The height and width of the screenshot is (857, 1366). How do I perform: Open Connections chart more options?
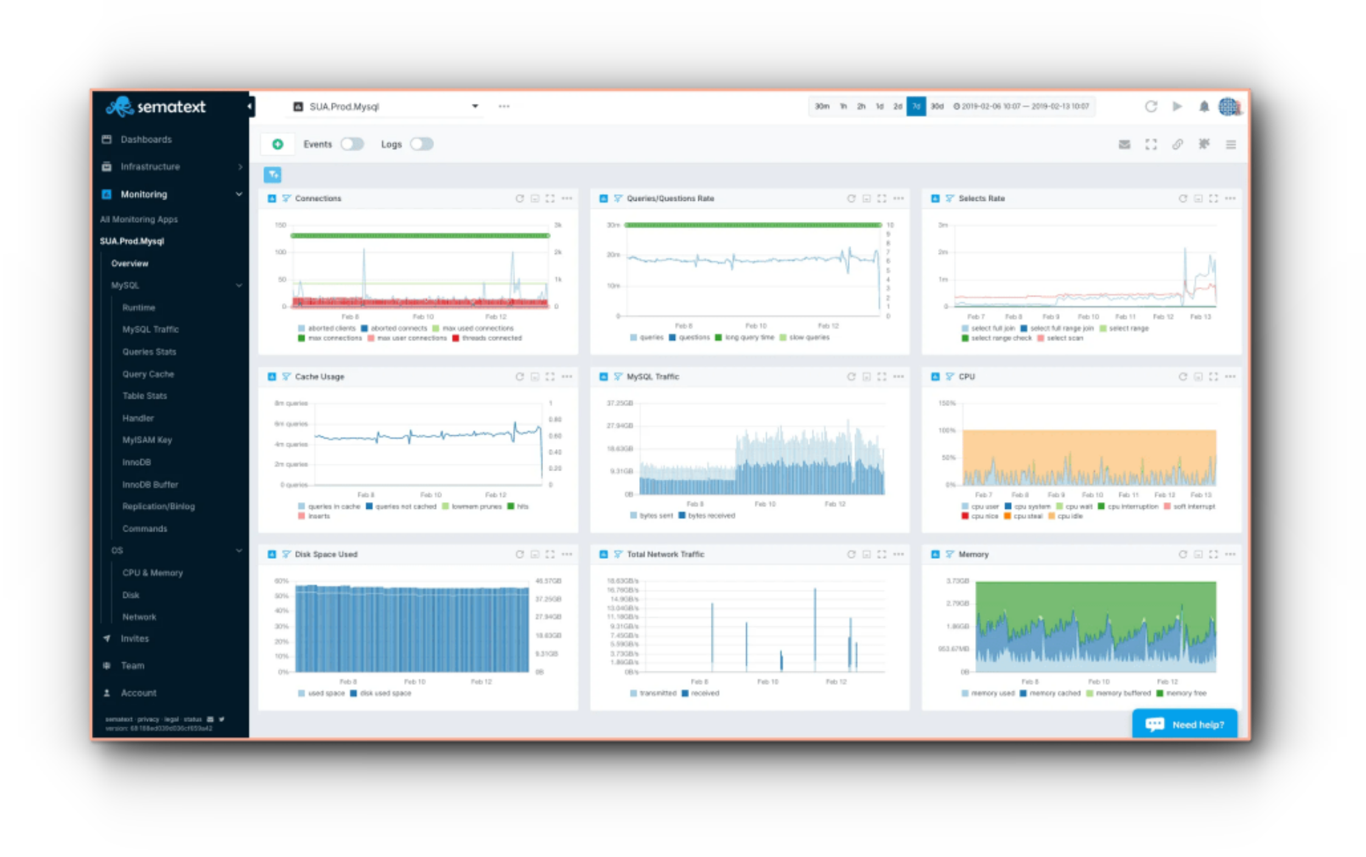567,198
